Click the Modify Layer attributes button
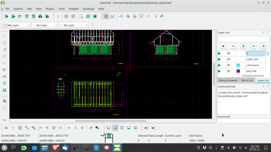Viewport: 271px width, 152px height. click(x=264, y=46)
